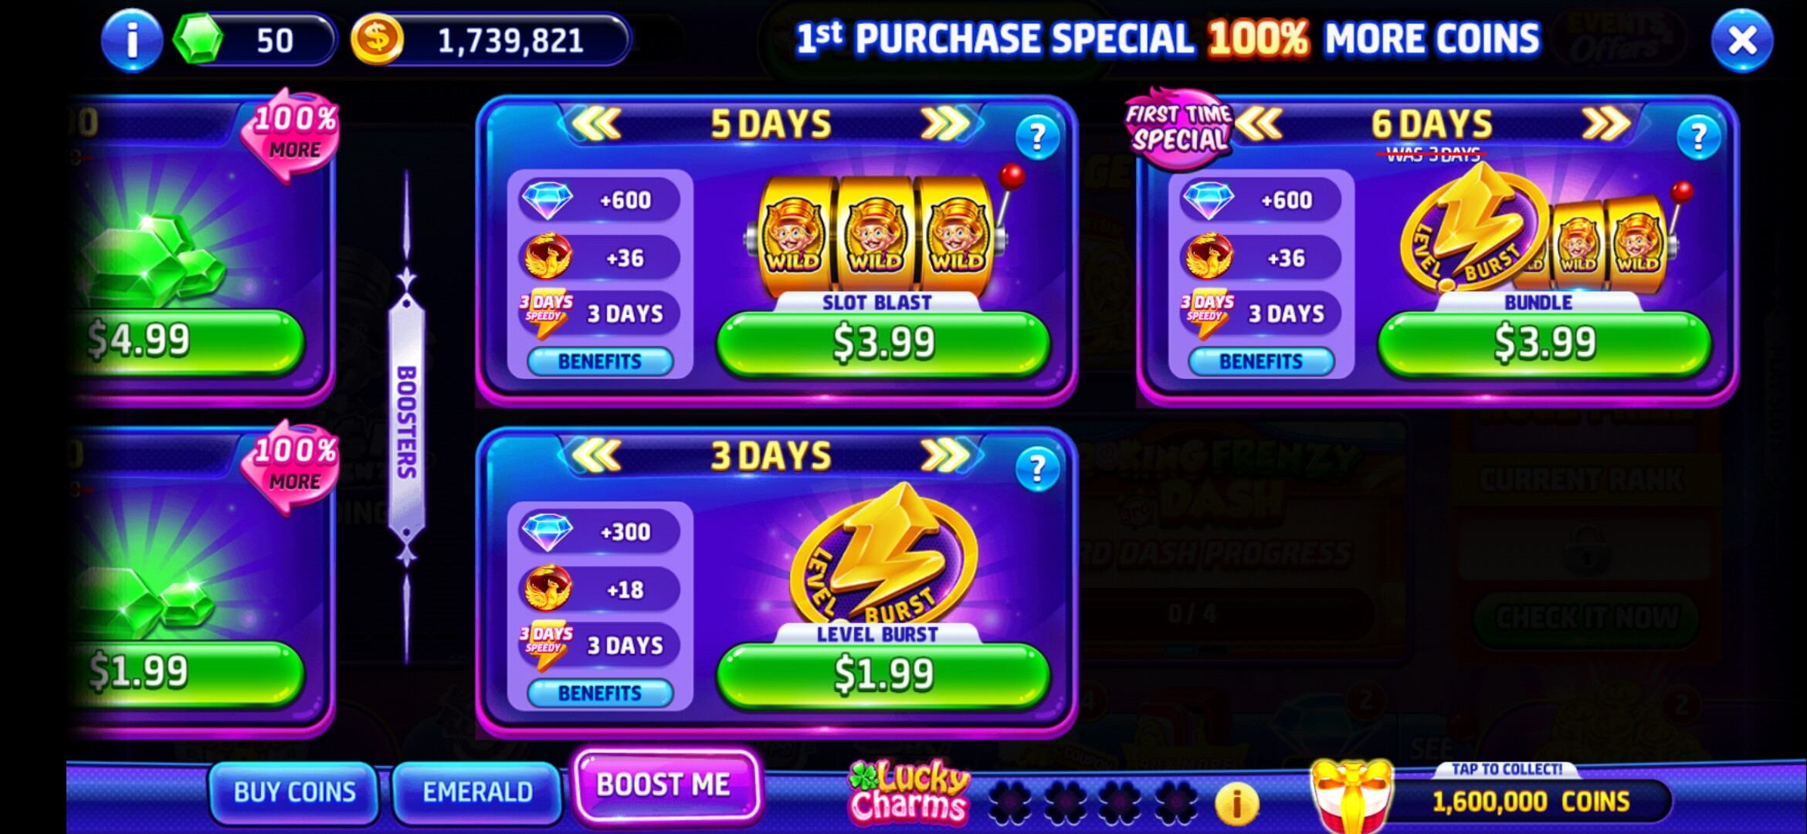The height and width of the screenshot is (834, 1807).
Task: View Benefits of the Bundle offer
Action: click(x=1261, y=361)
